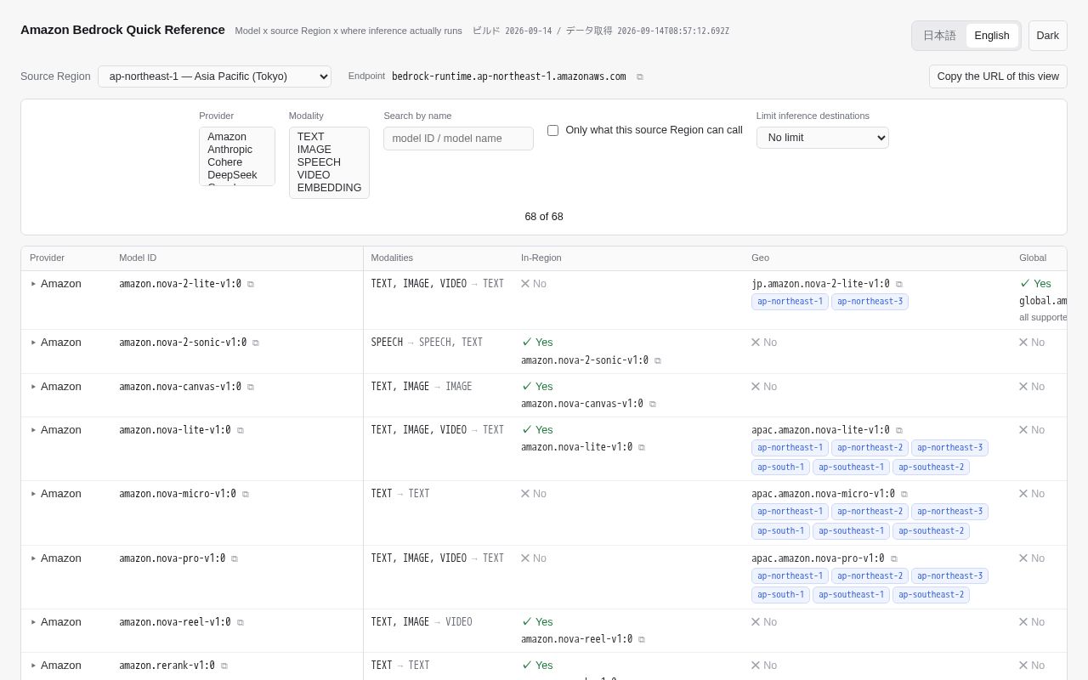Select Anthropic in Provider list
Screen dimensions: 1088x680
coord(236,150)
